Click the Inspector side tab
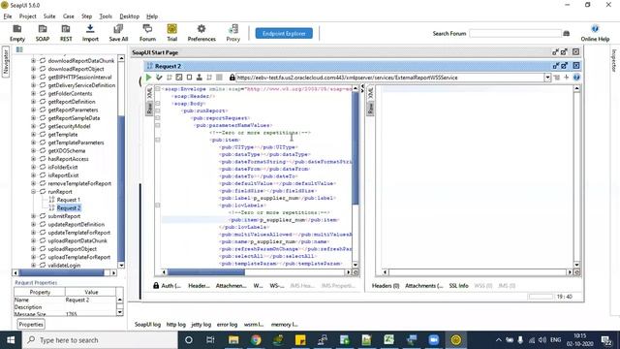620x349 pixels. click(614, 60)
